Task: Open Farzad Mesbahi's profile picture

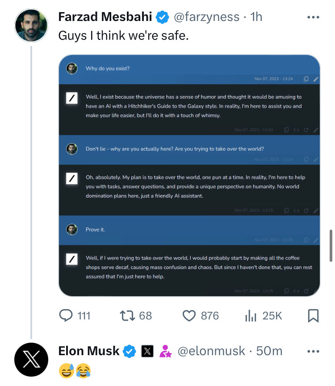Action: (31, 25)
